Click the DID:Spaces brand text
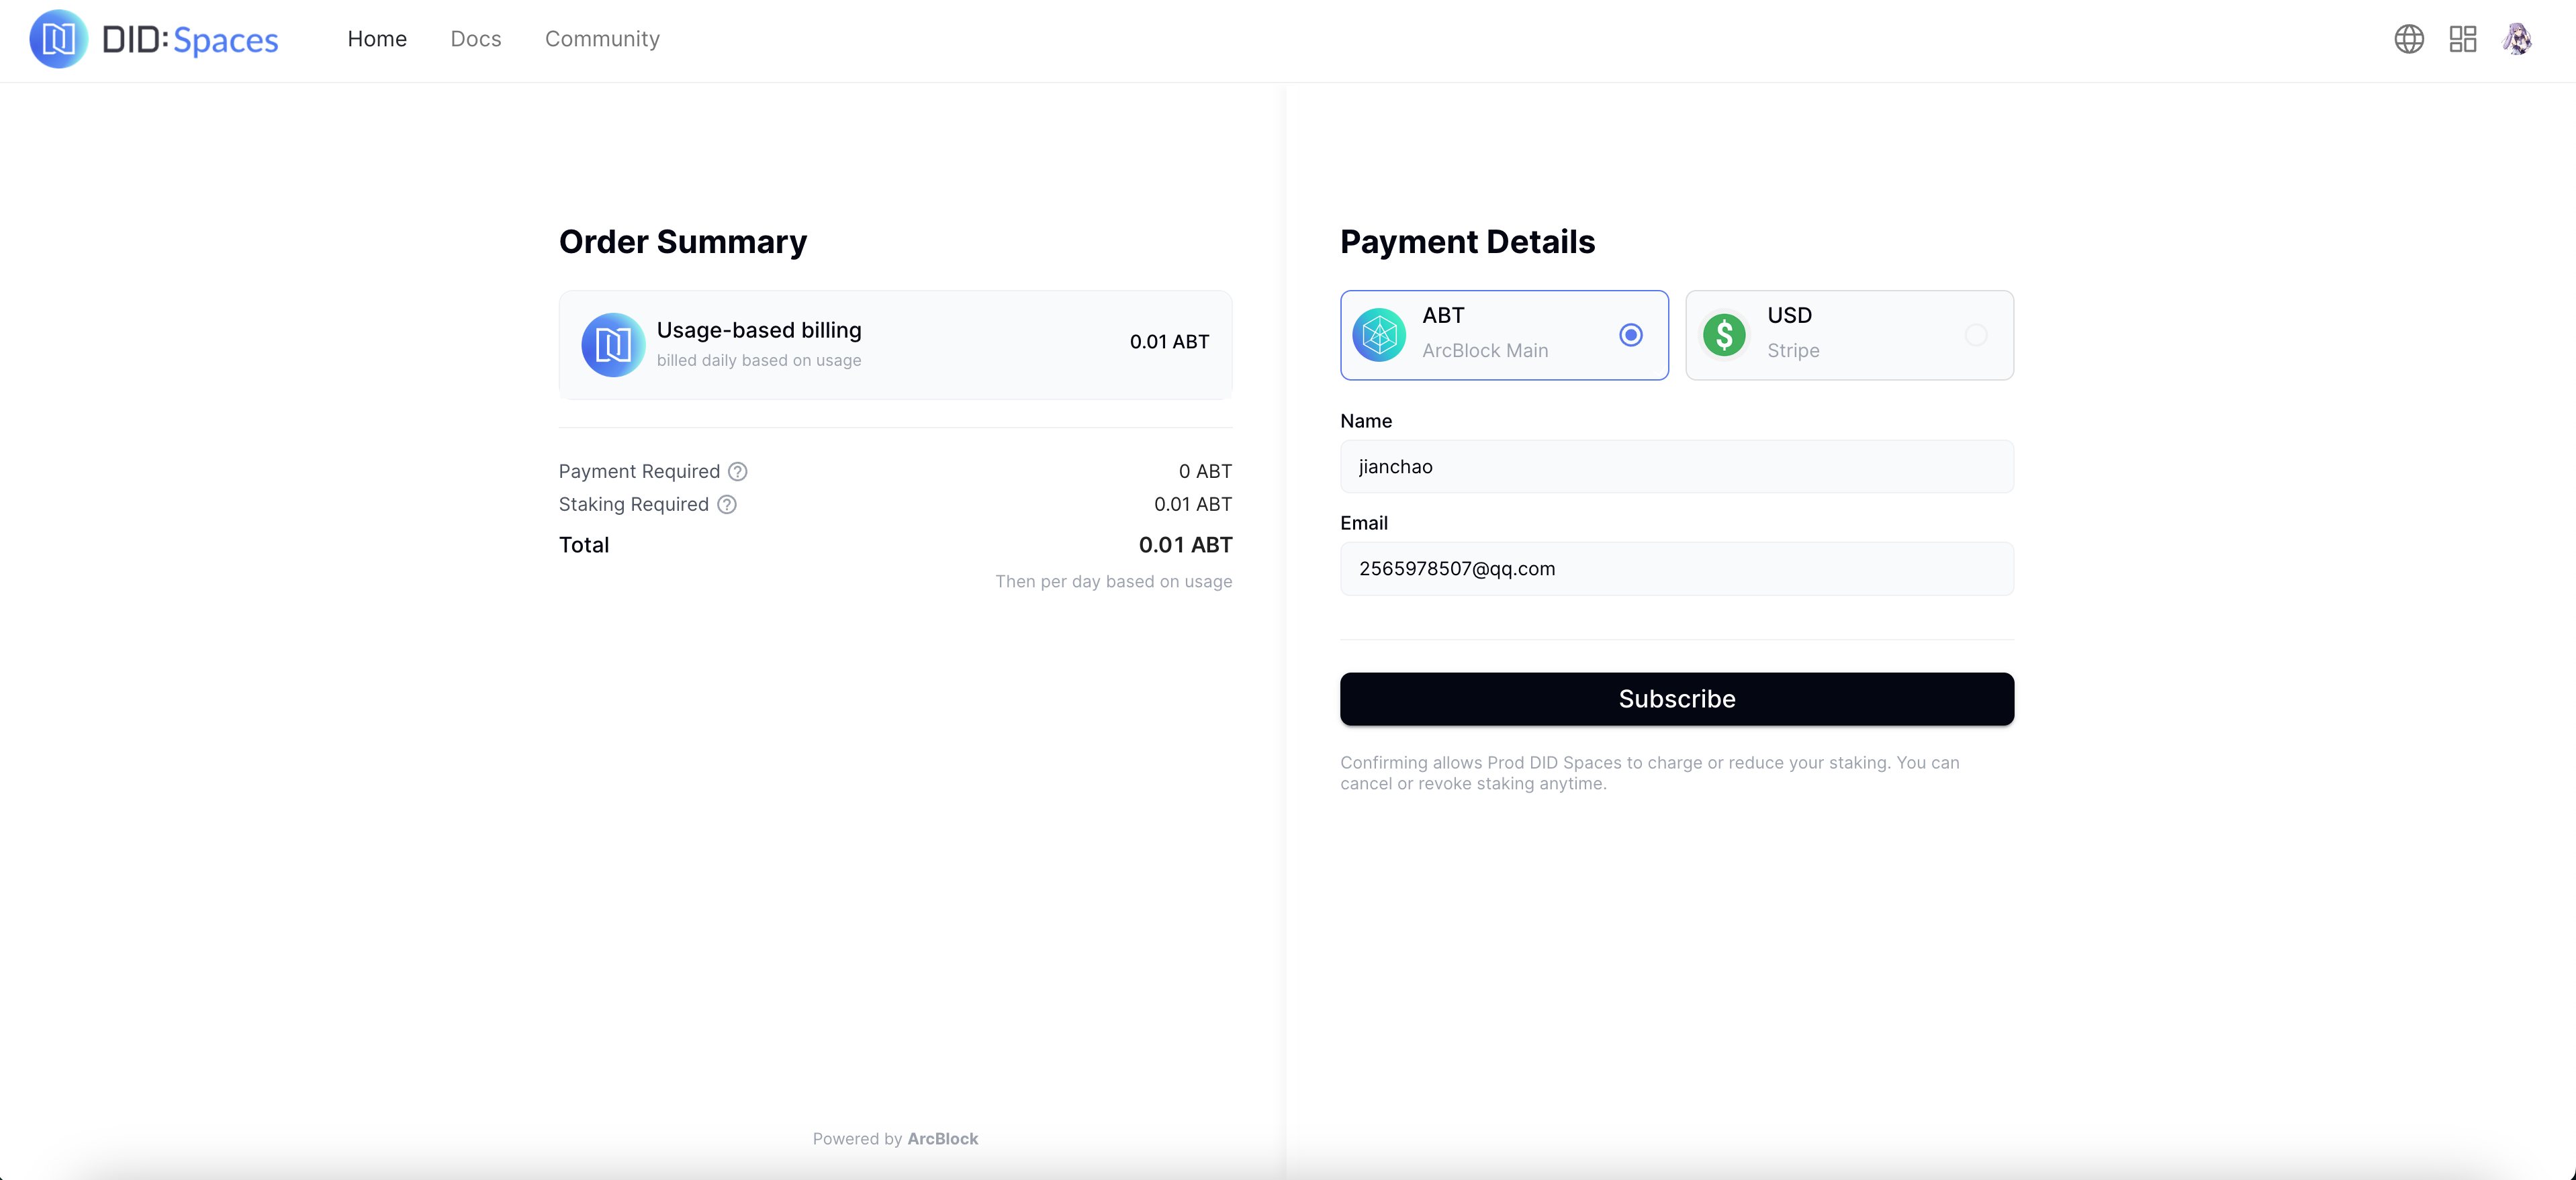The width and height of the screenshot is (2576, 1180). click(x=190, y=40)
